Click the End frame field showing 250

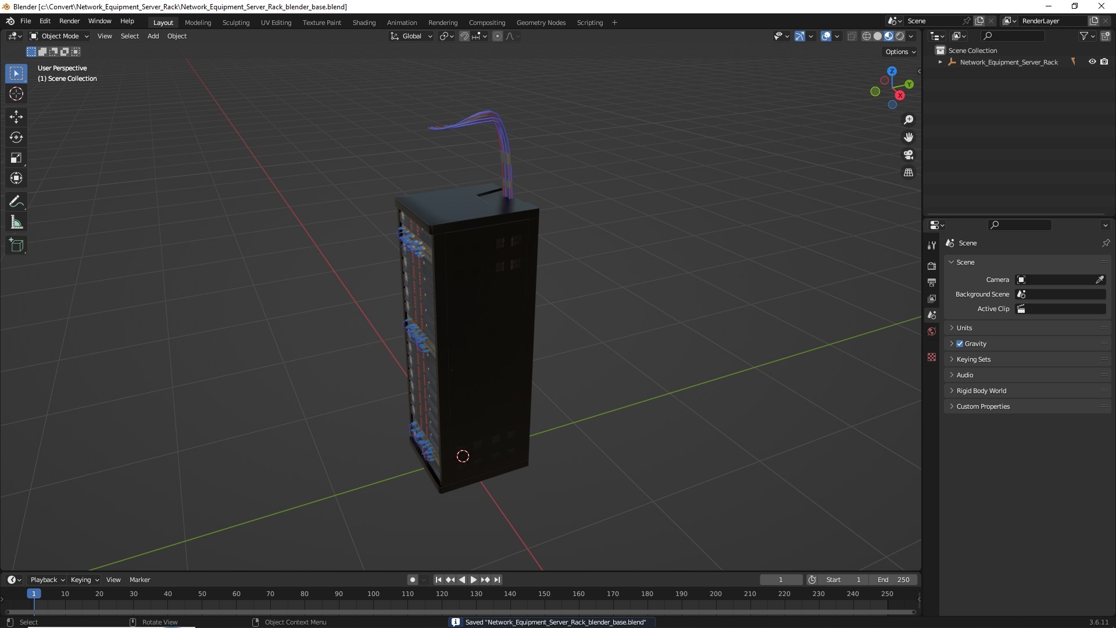point(893,580)
